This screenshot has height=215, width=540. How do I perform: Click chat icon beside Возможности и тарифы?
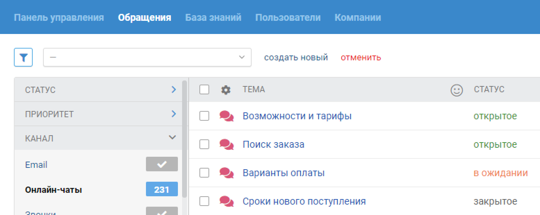pyautogui.click(x=227, y=116)
